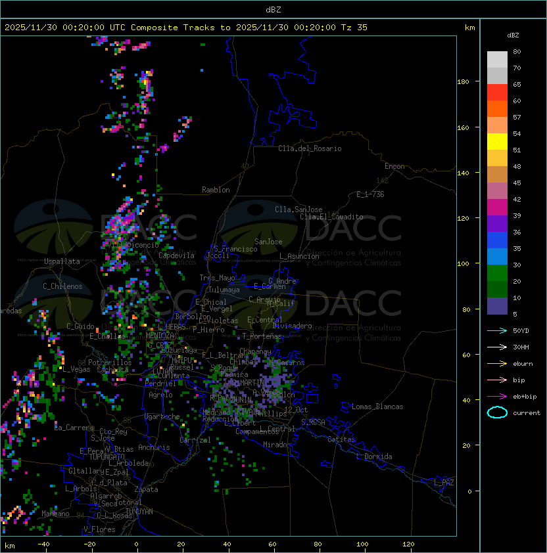
Task: Click the Anchoris label
Action: [154, 447]
